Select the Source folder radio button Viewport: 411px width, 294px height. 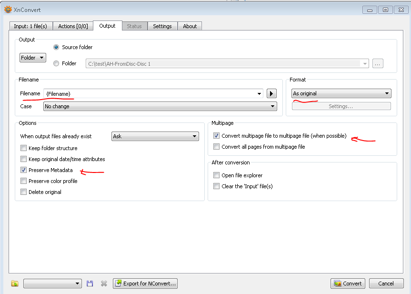(x=56, y=47)
